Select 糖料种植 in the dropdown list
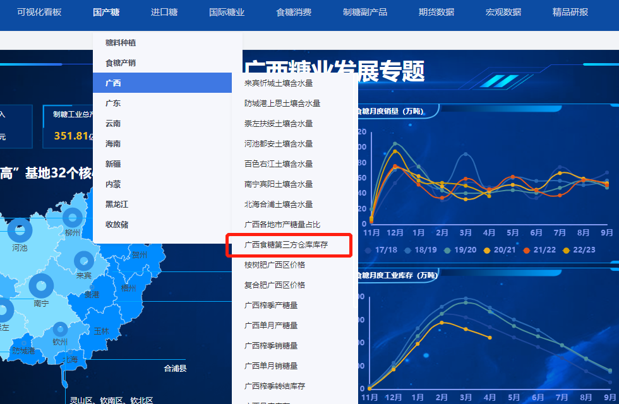 point(121,42)
